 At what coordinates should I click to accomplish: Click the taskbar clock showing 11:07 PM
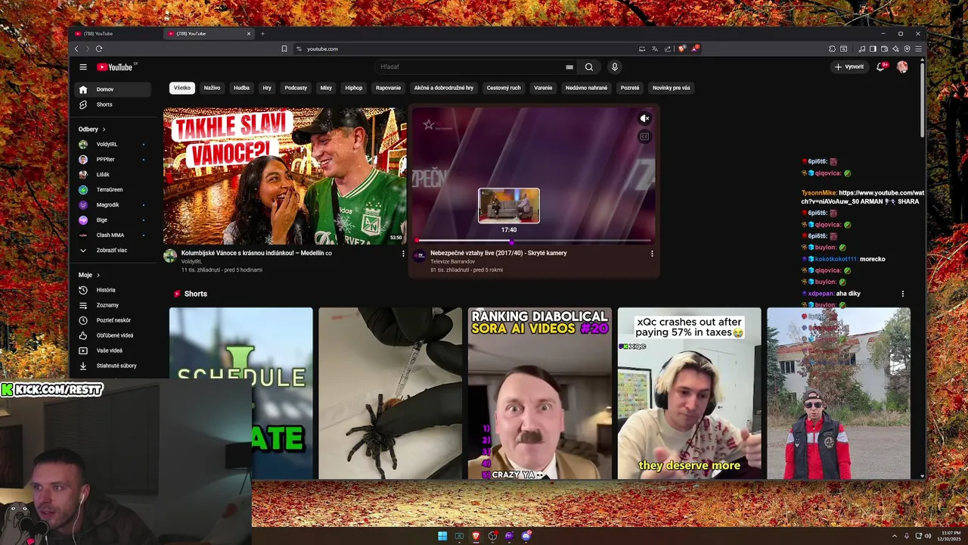point(948,536)
